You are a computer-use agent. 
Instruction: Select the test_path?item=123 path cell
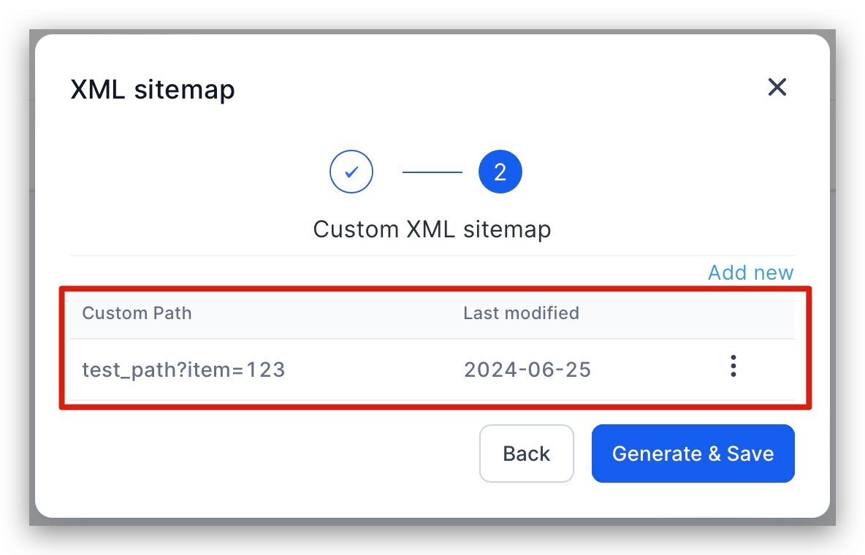(183, 370)
